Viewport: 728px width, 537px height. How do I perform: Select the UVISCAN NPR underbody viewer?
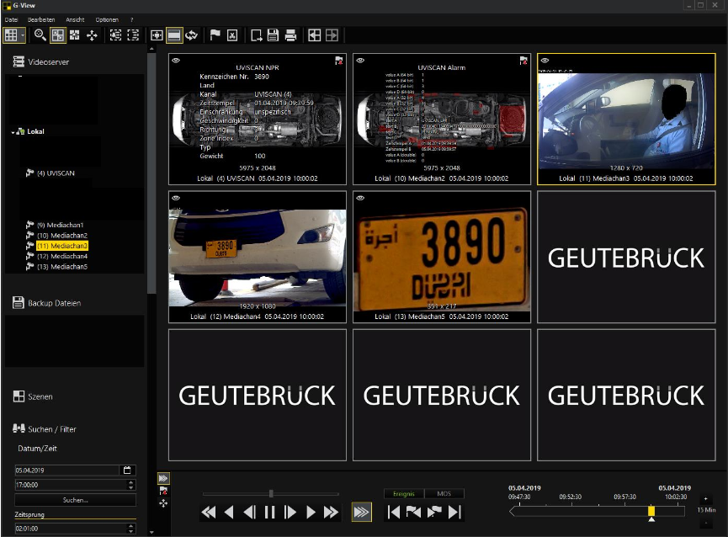pyautogui.click(x=258, y=119)
